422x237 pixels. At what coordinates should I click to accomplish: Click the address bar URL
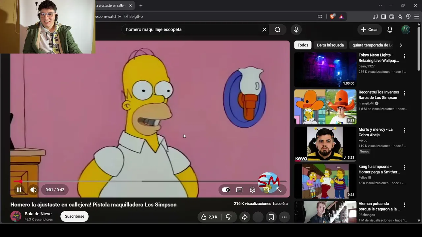119,16
